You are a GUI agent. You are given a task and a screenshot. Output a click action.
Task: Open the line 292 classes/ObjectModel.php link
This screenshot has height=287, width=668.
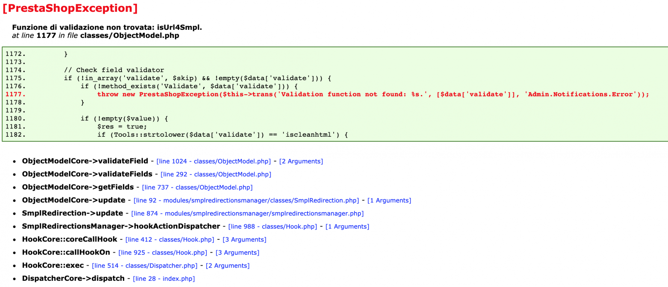(x=216, y=174)
